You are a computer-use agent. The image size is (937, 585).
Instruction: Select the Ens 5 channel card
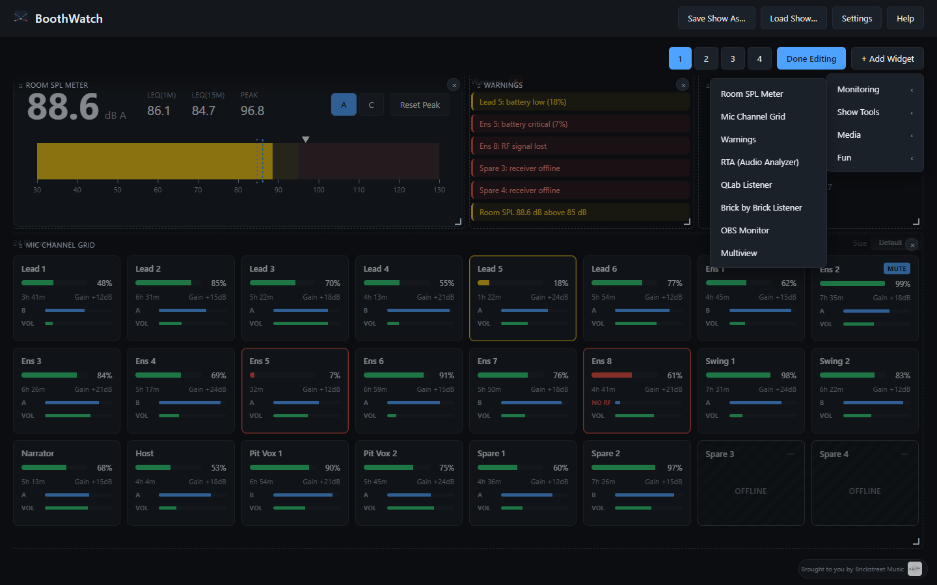coord(295,391)
